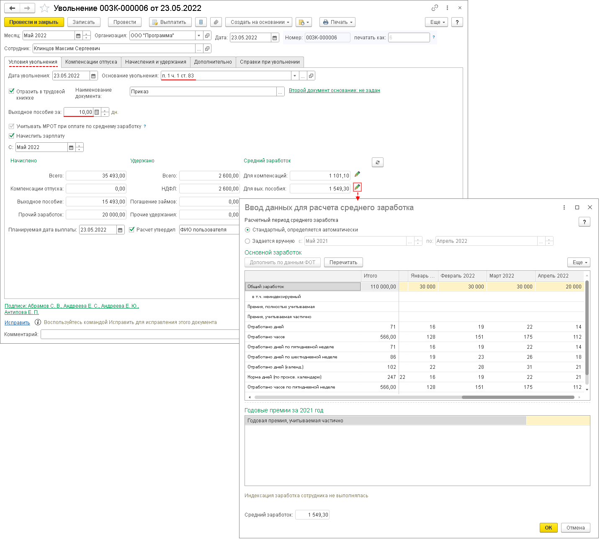This screenshot has width=600, height=540.
Task: Switch to Дополнительно tab
Action: 213,62
